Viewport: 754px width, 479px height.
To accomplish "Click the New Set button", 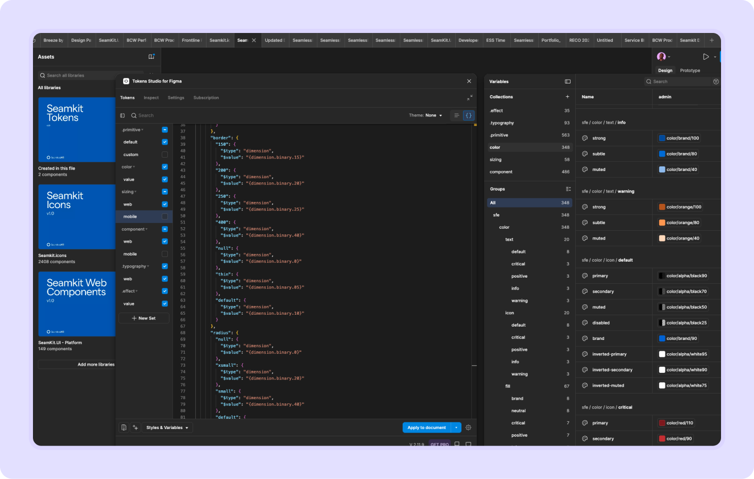I will coord(144,318).
